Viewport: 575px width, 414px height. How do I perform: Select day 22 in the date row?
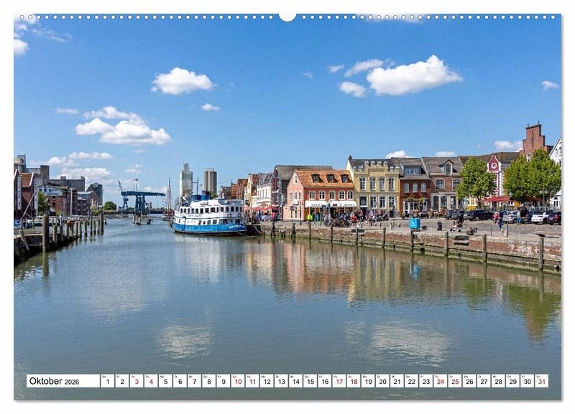coord(412,381)
